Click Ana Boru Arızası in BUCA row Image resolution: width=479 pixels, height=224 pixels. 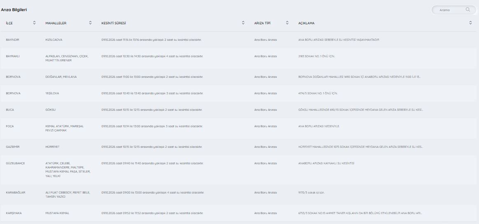tap(266, 110)
